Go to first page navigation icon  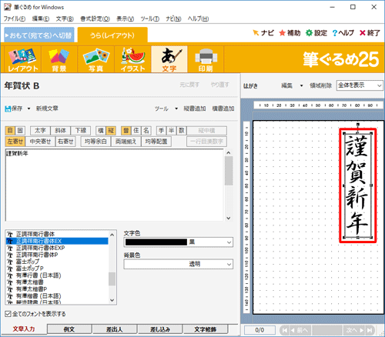point(285,330)
